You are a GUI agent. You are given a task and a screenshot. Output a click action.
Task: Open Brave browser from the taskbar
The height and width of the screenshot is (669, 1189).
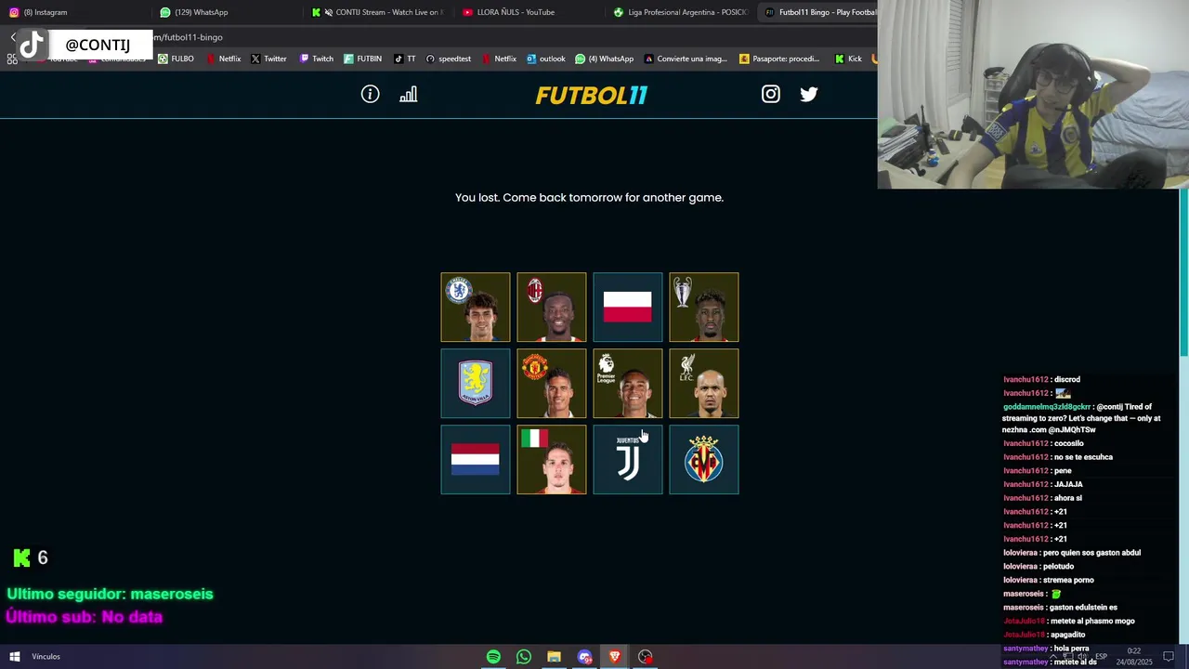pos(615,657)
